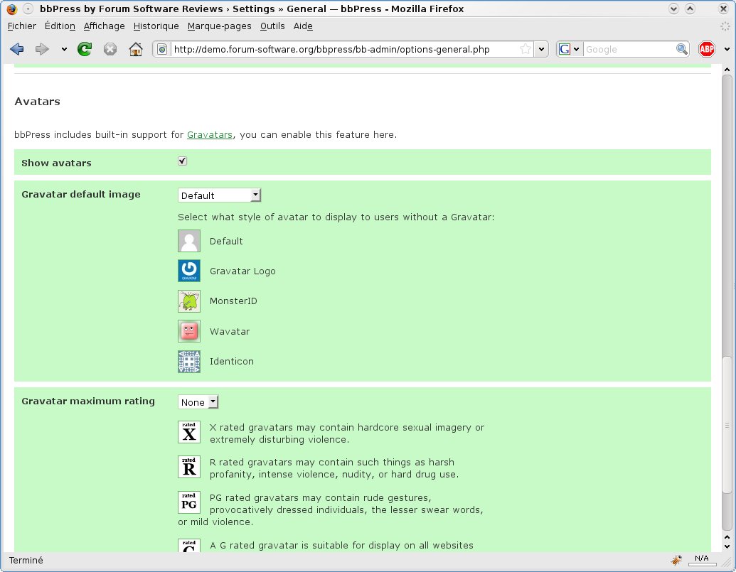
Task: Open the Historique menu
Action: coord(156,26)
